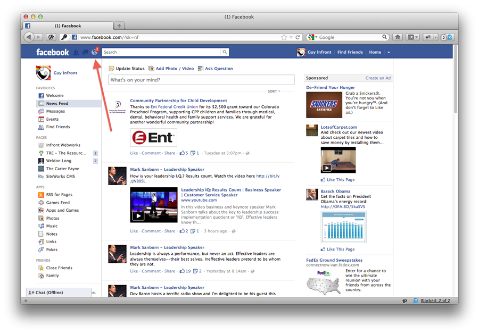The width and height of the screenshot is (479, 333).
Task: Open the Ent Federal Credit Union link
Action: point(174,107)
